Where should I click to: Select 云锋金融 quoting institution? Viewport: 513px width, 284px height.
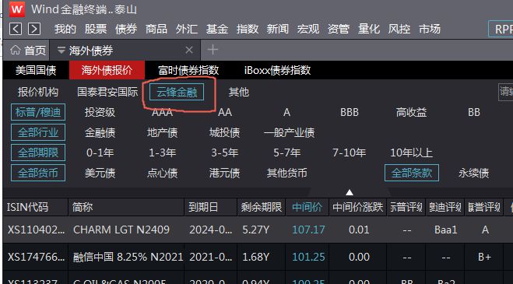coord(177,92)
